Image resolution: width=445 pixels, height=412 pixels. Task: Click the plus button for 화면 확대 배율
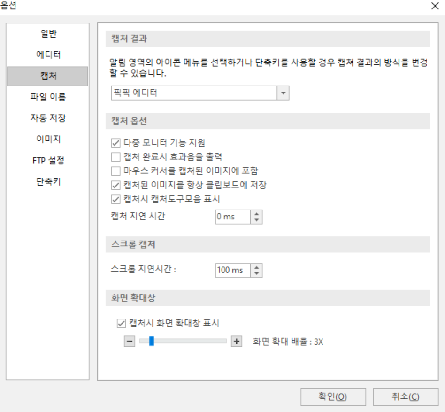point(237,341)
